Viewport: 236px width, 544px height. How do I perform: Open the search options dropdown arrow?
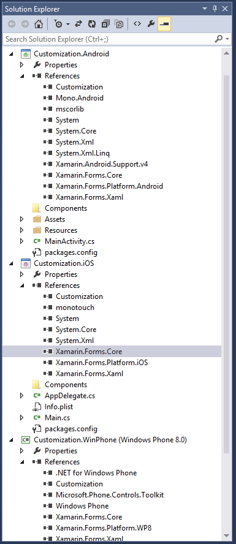(x=227, y=39)
